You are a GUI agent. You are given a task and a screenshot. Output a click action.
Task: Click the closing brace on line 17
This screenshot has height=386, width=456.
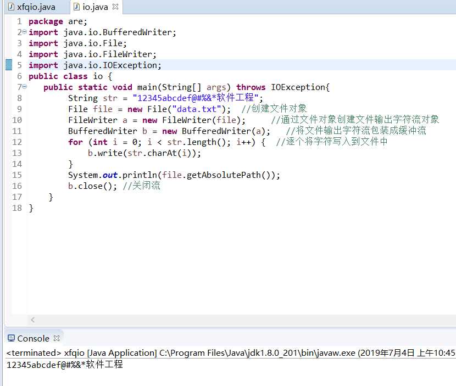51,197
